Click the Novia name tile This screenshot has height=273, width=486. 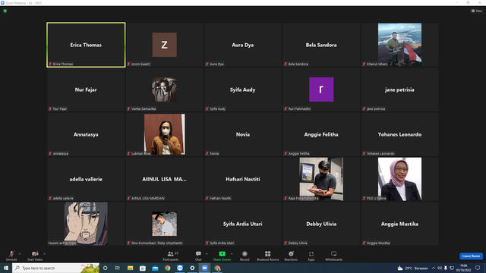[243, 134]
